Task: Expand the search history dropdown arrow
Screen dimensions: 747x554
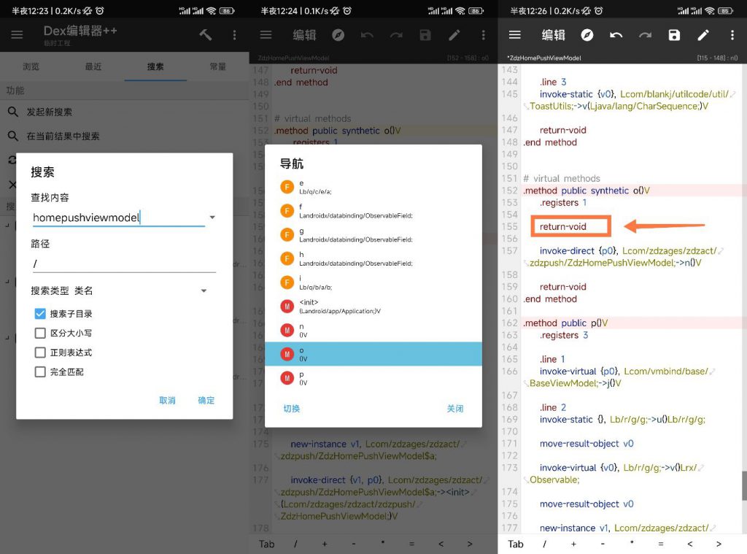Action: 212,218
